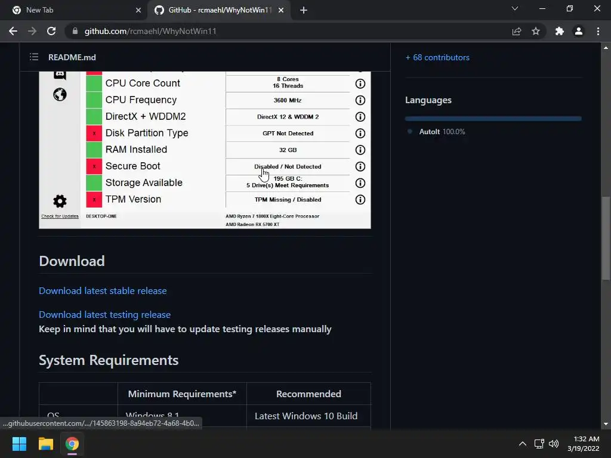Open Download latest stable release link
The width and height of the screenshot is (611, 458).
[103, 291]
